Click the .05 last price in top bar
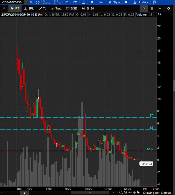 tap(37, 2)
